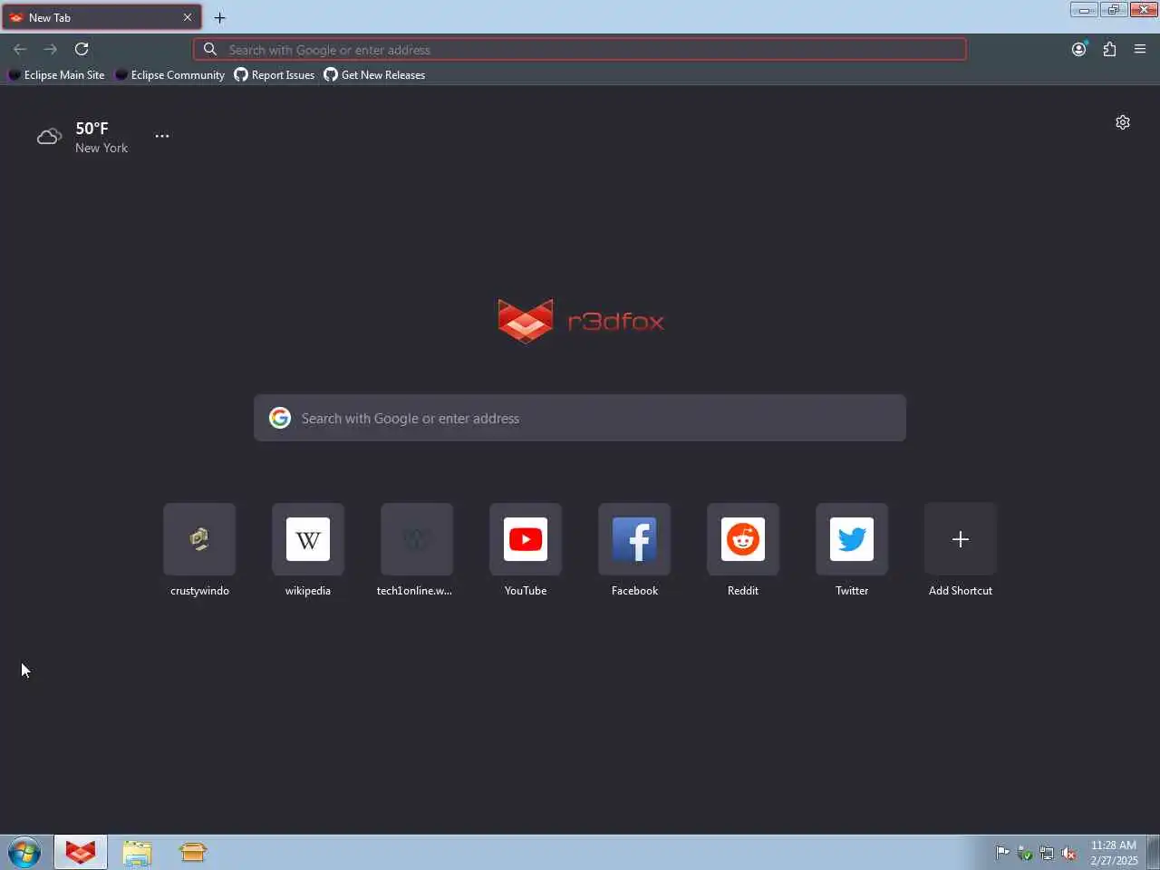Screen dimensions: 1160x870
Task: Open the taskbar clock showing 11:28 AM
Action: [x=1114, y=853]
